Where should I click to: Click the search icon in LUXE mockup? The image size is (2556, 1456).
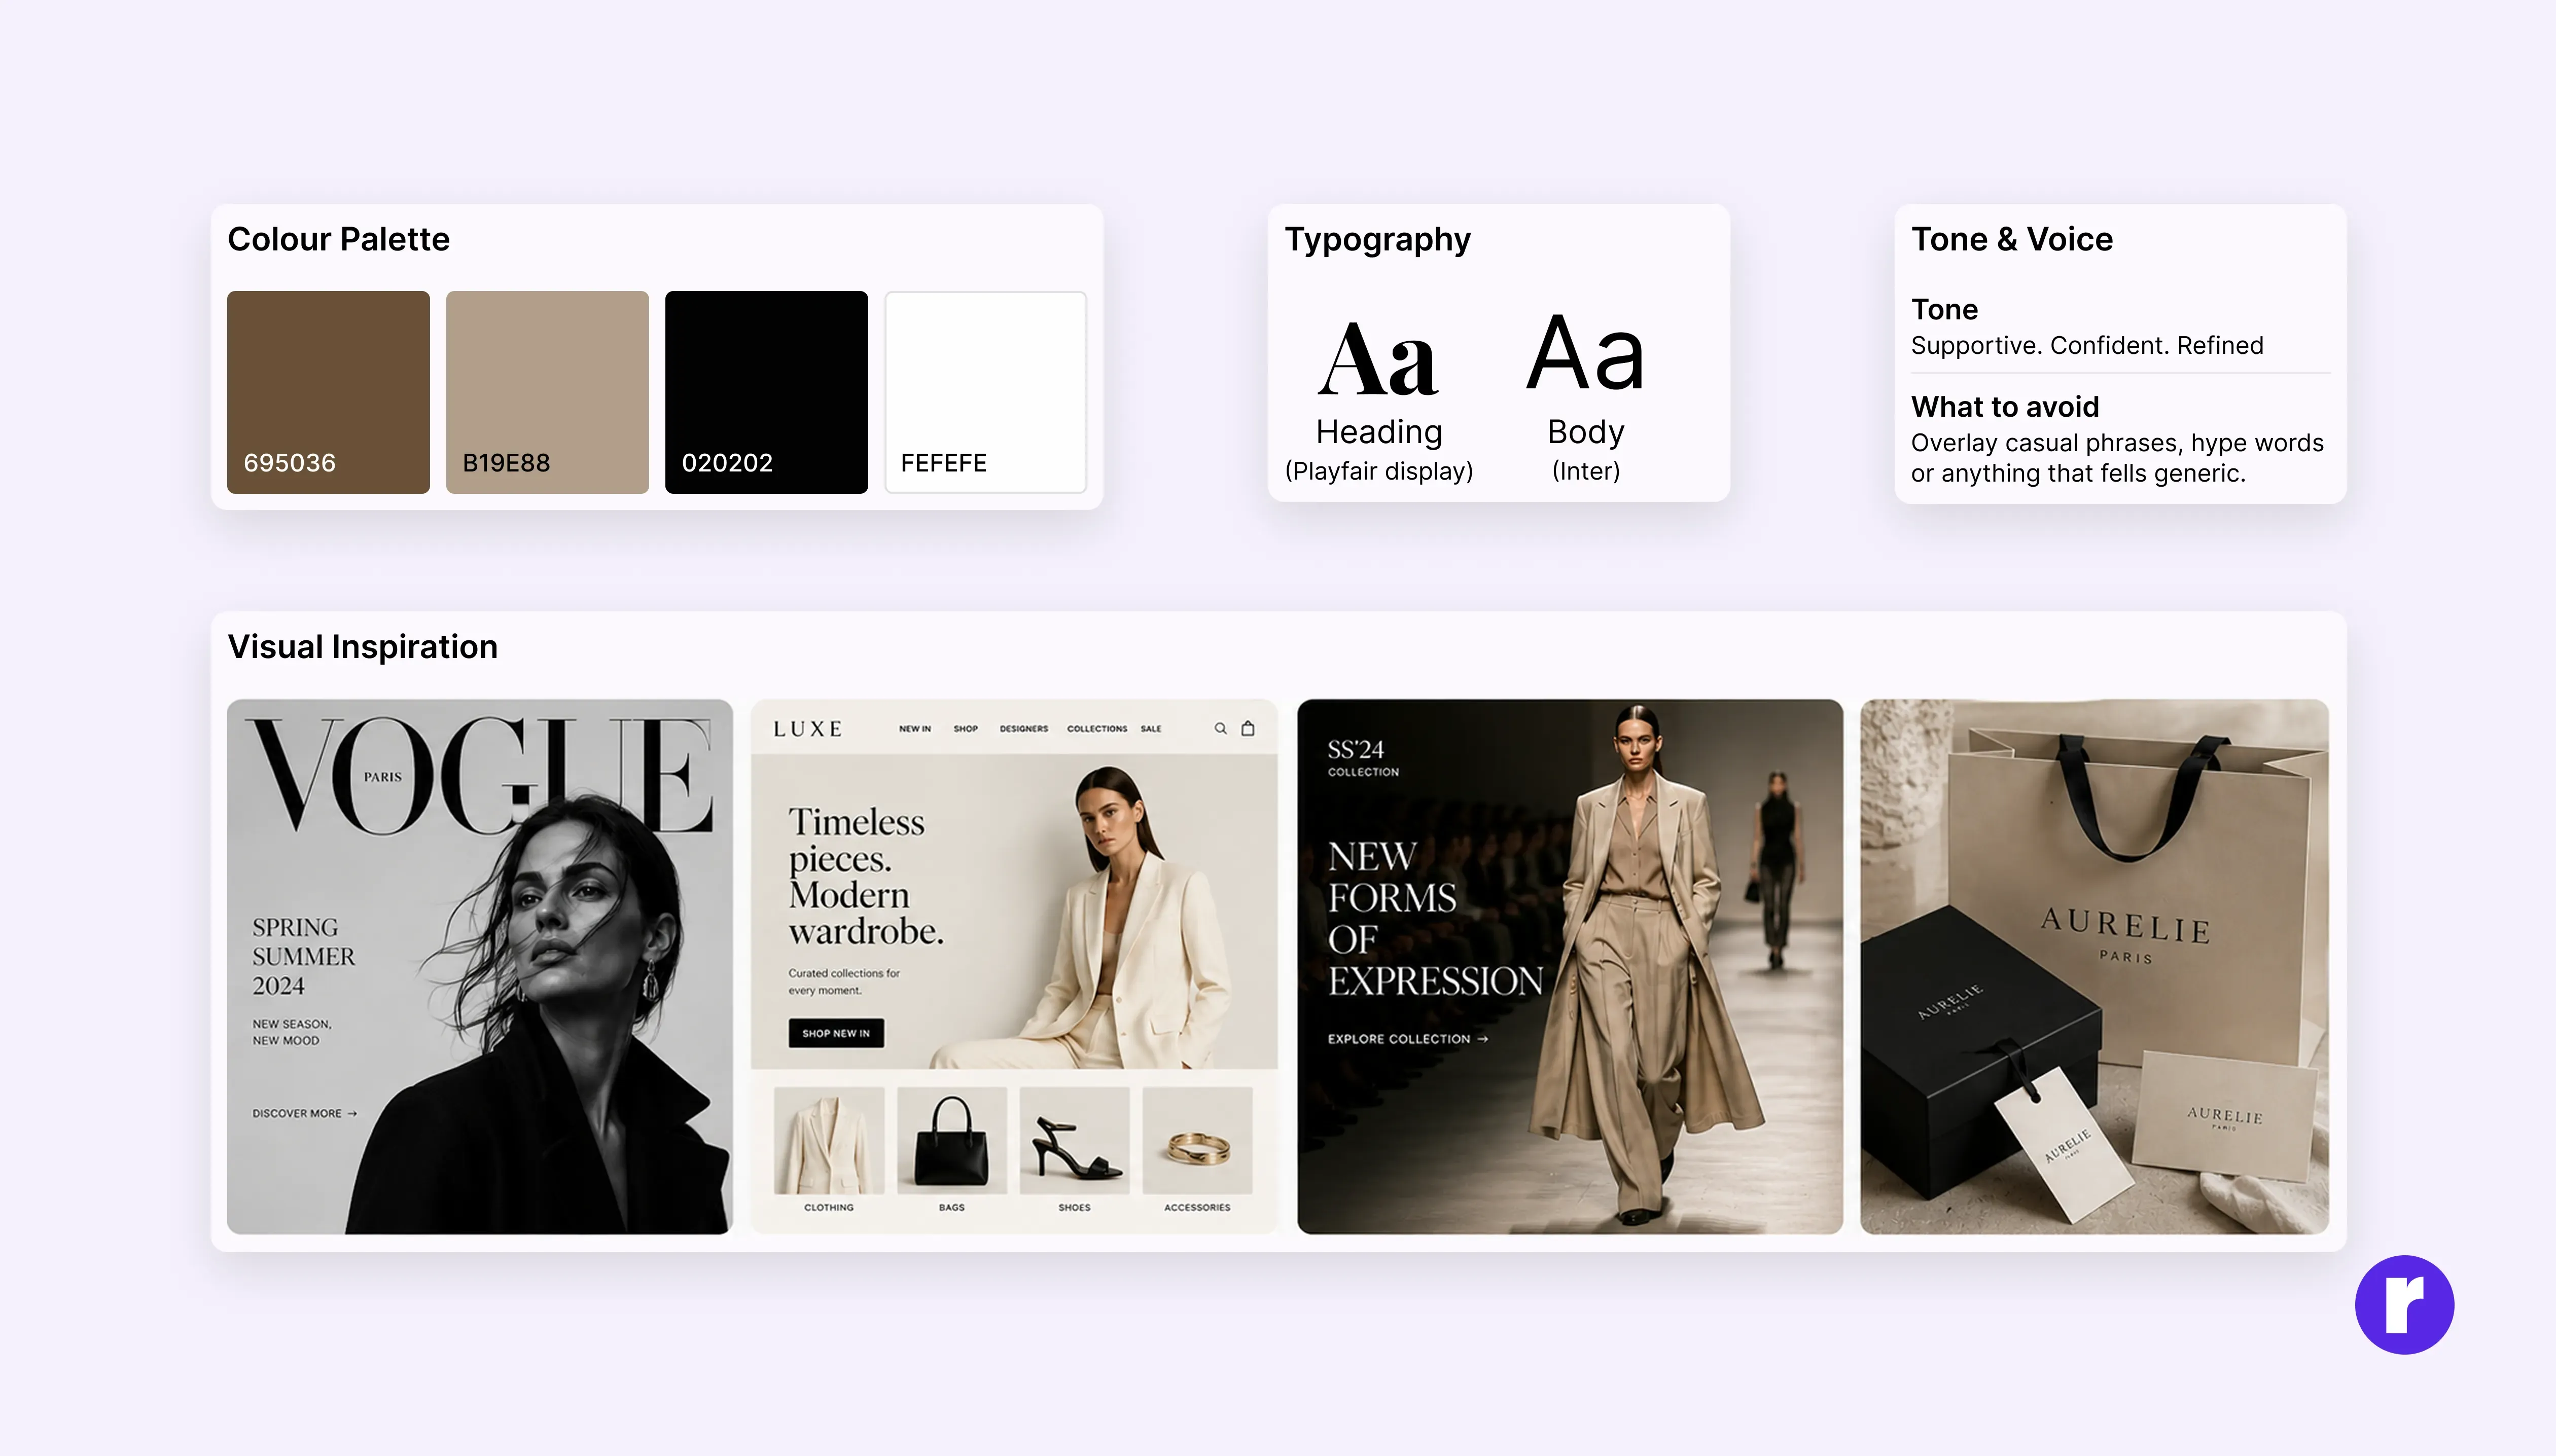[1221, 728]
